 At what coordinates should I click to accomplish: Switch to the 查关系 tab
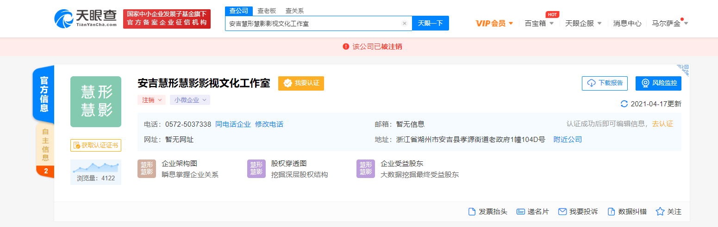pyautogui.click(x=294, y=11)
